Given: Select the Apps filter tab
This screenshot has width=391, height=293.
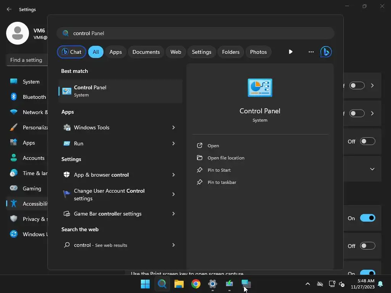Looking at the screenshot, I should click(115, 52).
